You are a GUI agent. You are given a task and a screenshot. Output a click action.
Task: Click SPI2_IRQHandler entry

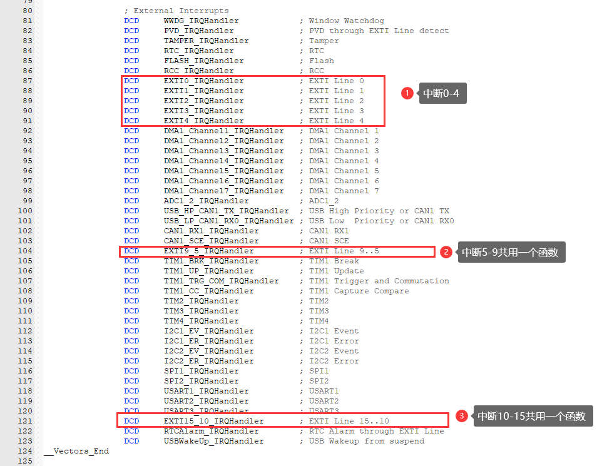(x=201, y=382)
